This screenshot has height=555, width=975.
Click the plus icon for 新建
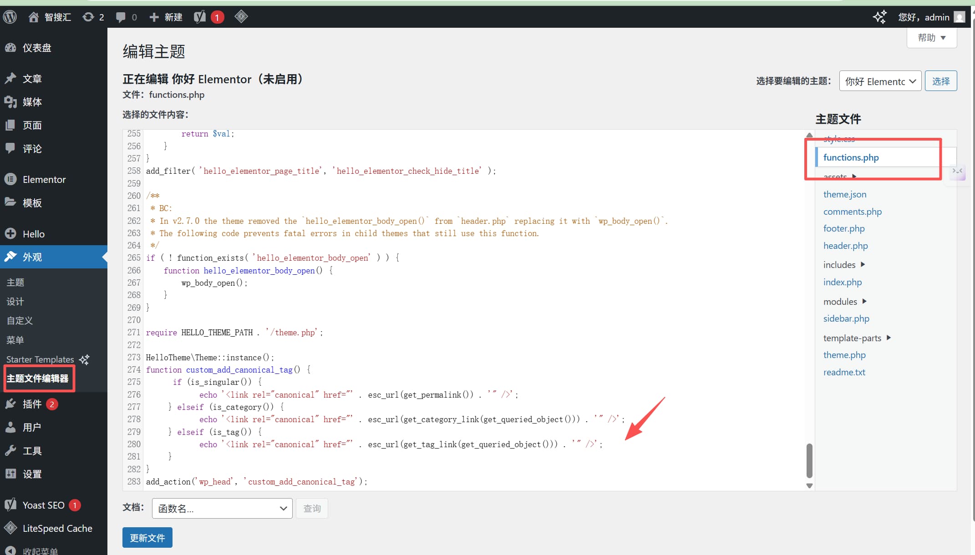pos(154,17)
